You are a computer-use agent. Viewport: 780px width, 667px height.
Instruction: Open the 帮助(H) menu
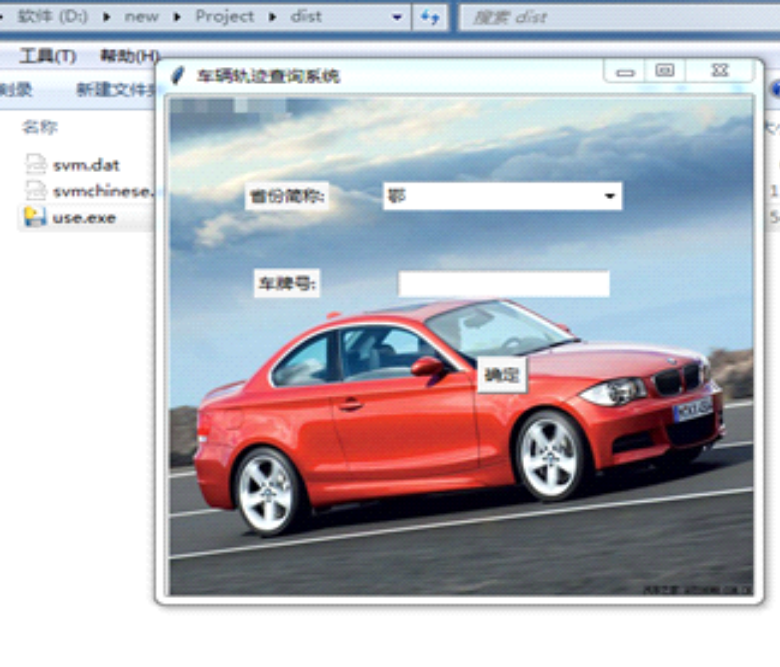[128, 57]
